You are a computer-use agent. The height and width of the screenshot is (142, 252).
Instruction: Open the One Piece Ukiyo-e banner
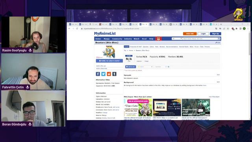coord(167,108)
